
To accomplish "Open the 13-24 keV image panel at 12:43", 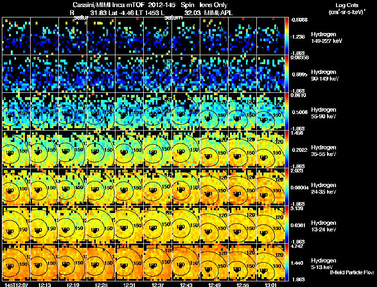I will pos(186,224).
